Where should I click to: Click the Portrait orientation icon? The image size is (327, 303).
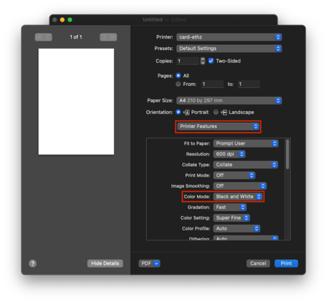[187, 113]
